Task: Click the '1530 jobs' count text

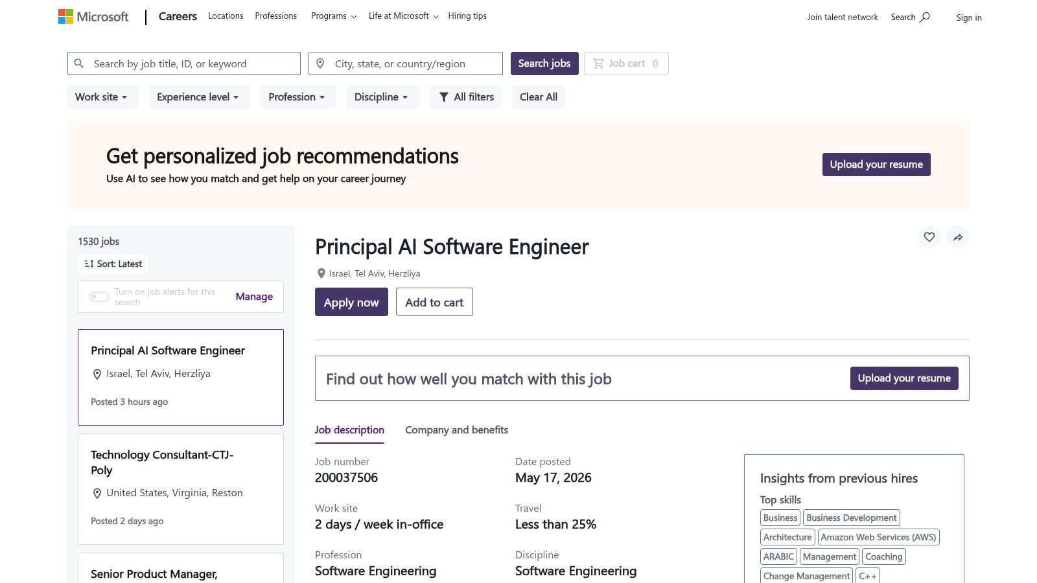Action: (99, 242)
